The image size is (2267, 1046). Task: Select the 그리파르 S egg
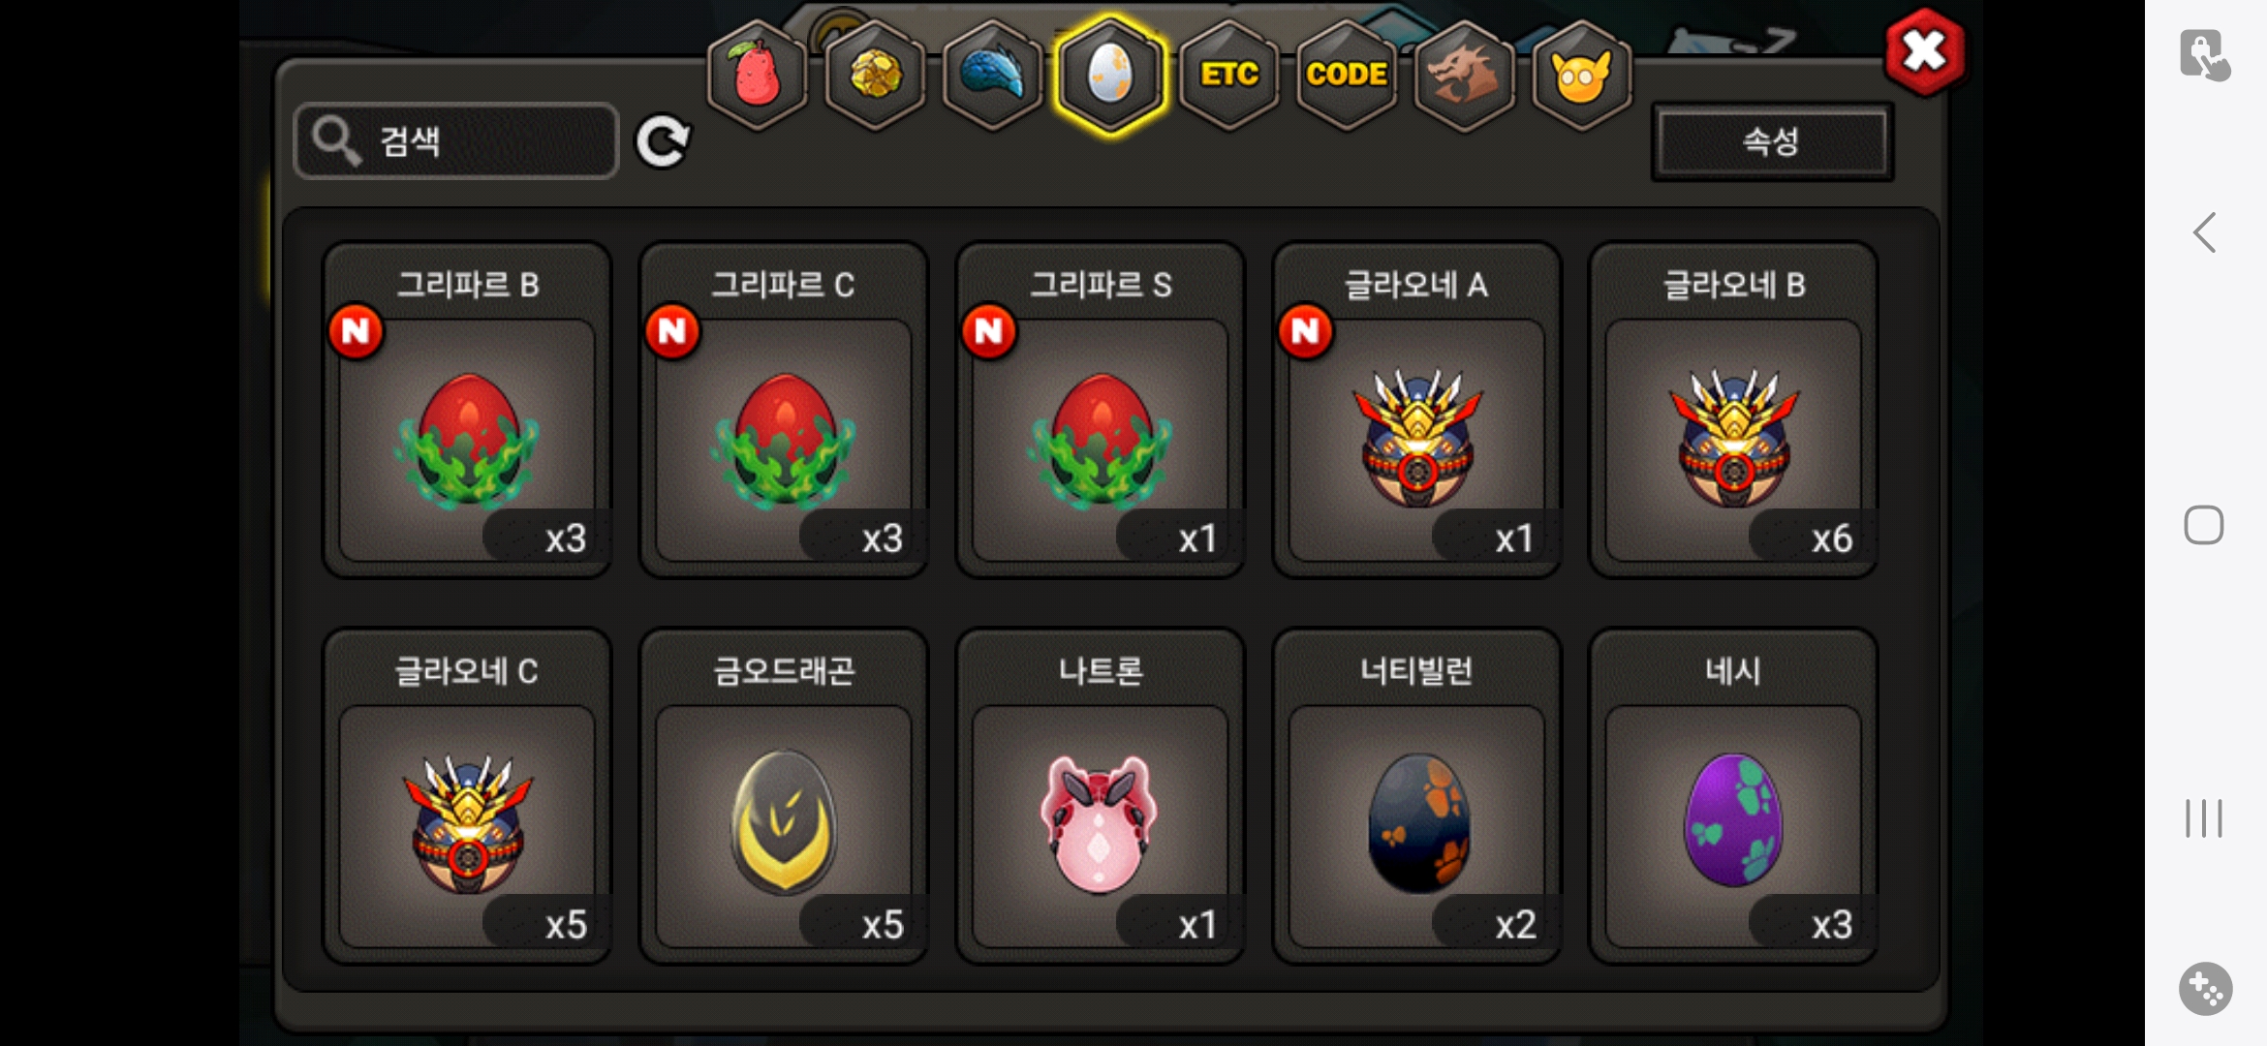click(x=1101, y=410)
